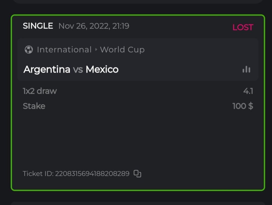The width and height of the screenshot is (272, 205).
Task: Click the International breadcrumb text
Action: [64, 49]
